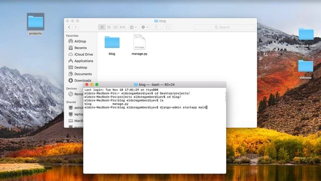
Task: Go forward in Finder window
Action: [x=75, y=27]
